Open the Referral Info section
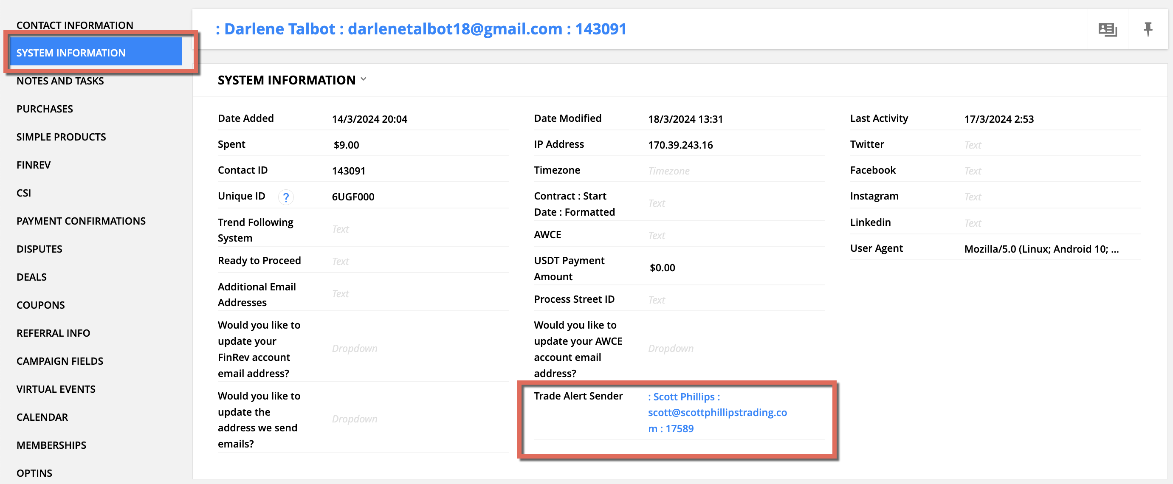 [x=53, y=333]
